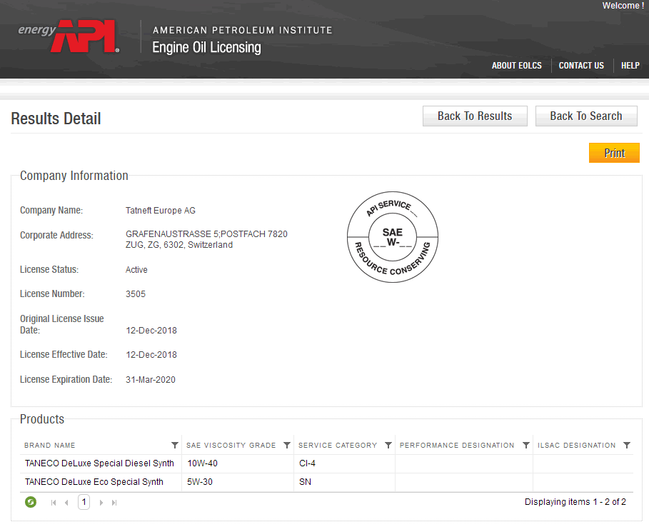649x527 pixels.
Task: Select TANECO DeLuxe Special Diesel Synth row
Action: (x=326, y=463)
